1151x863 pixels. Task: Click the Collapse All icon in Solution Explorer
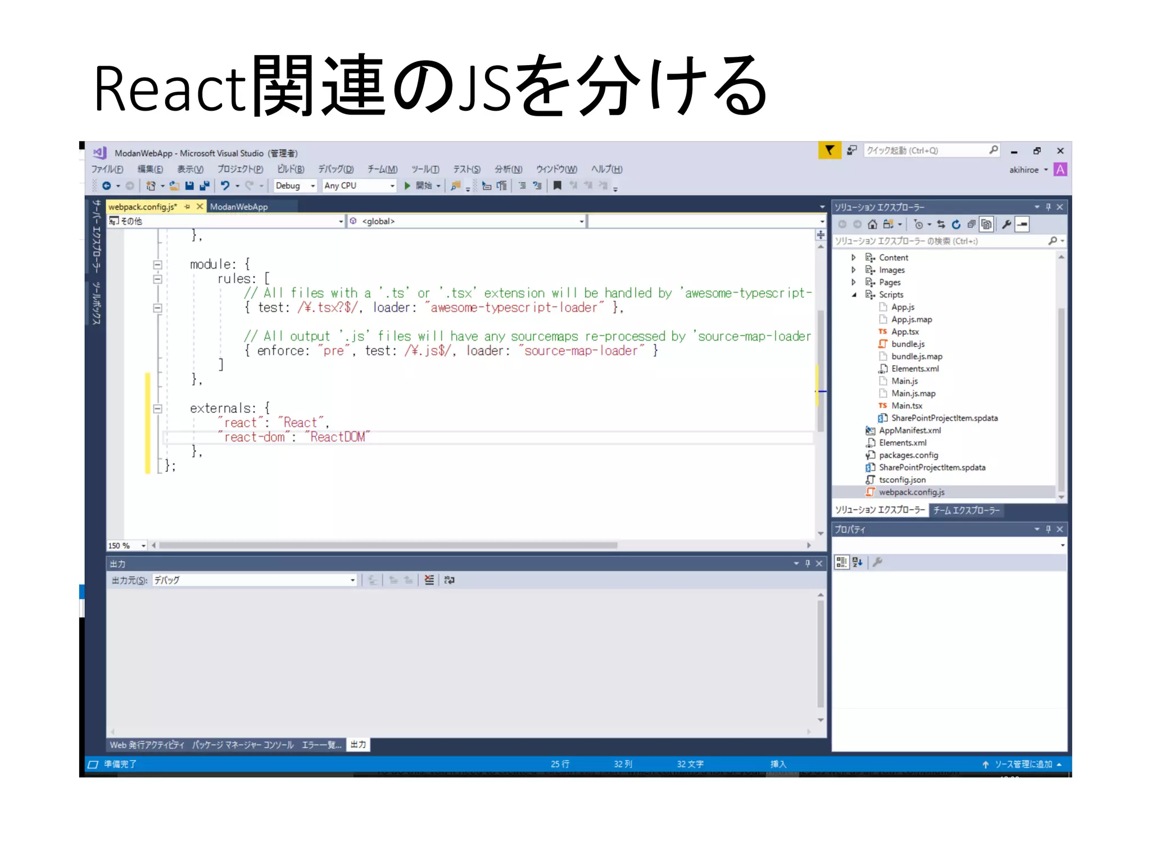click(x=971, y=225)
